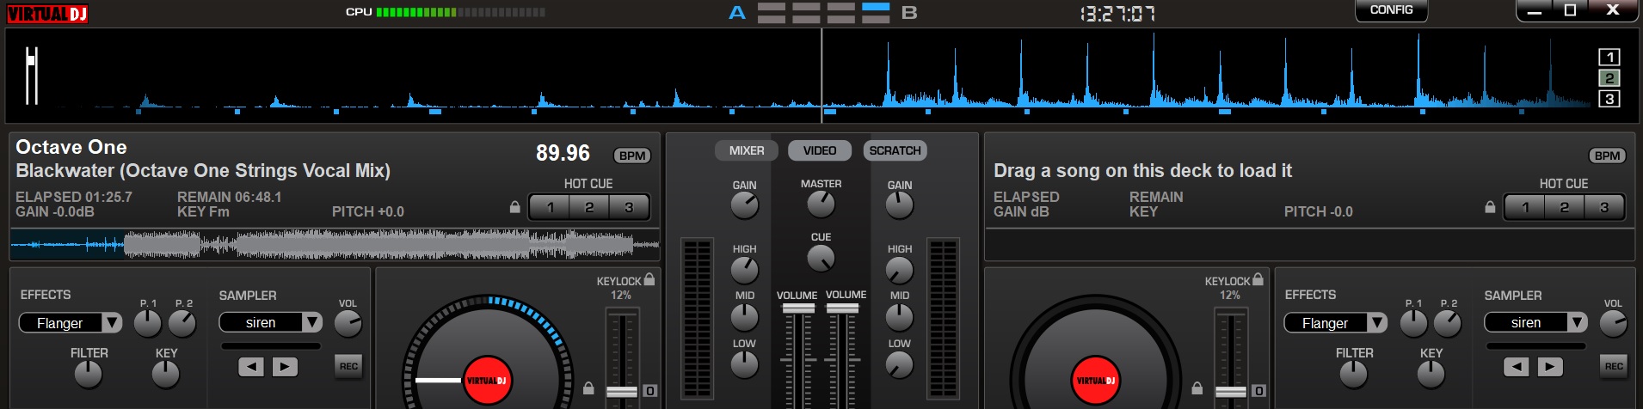Switch to the SCRATCH tab
1643x409 pixels.
pos(895,150)
